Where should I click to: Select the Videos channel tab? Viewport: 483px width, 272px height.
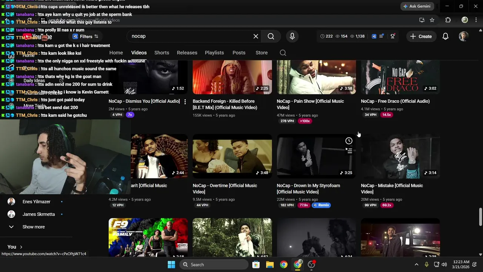(139, 53)
